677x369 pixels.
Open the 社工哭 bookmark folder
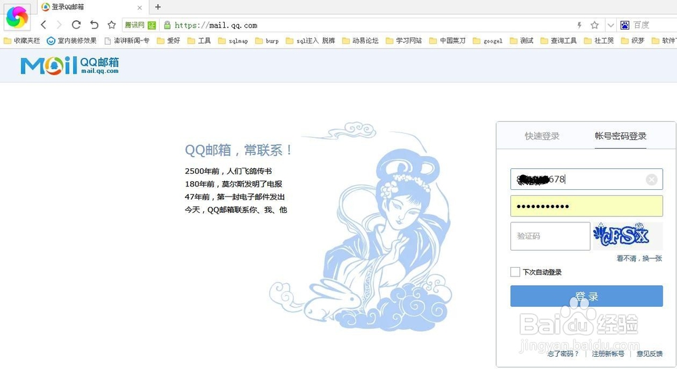[x=599, y=41]
